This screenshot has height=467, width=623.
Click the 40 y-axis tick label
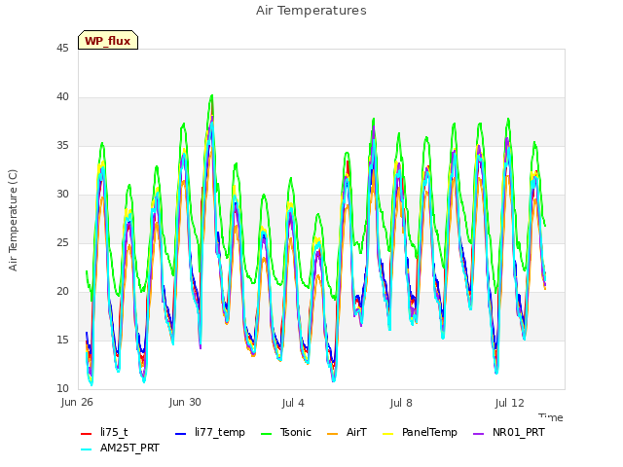tap(62, 97)
